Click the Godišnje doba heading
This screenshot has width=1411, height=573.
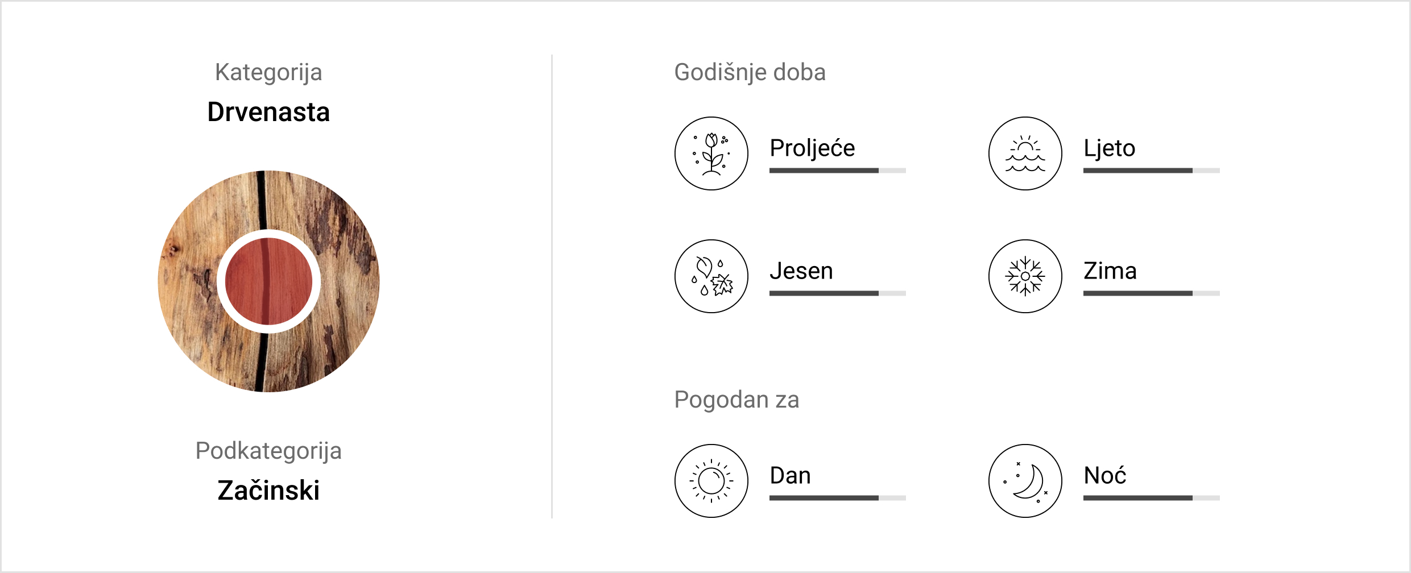(x=750, y=73)
